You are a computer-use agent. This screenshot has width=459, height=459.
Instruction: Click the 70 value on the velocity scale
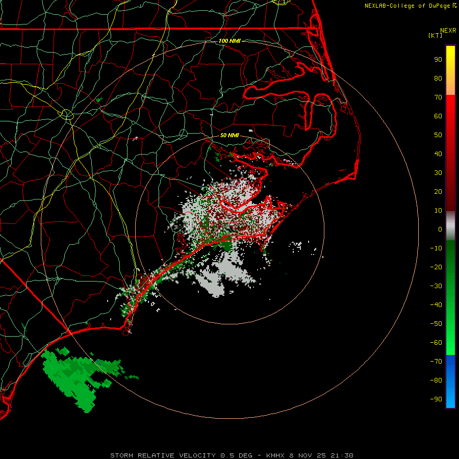pos(438,97)
